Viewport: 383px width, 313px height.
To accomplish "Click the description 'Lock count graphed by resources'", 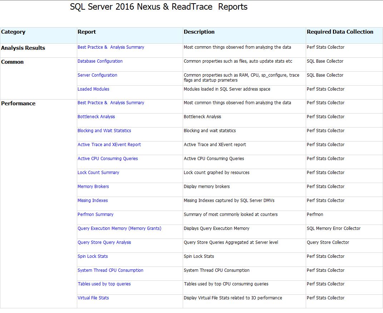I will point(217,172).
